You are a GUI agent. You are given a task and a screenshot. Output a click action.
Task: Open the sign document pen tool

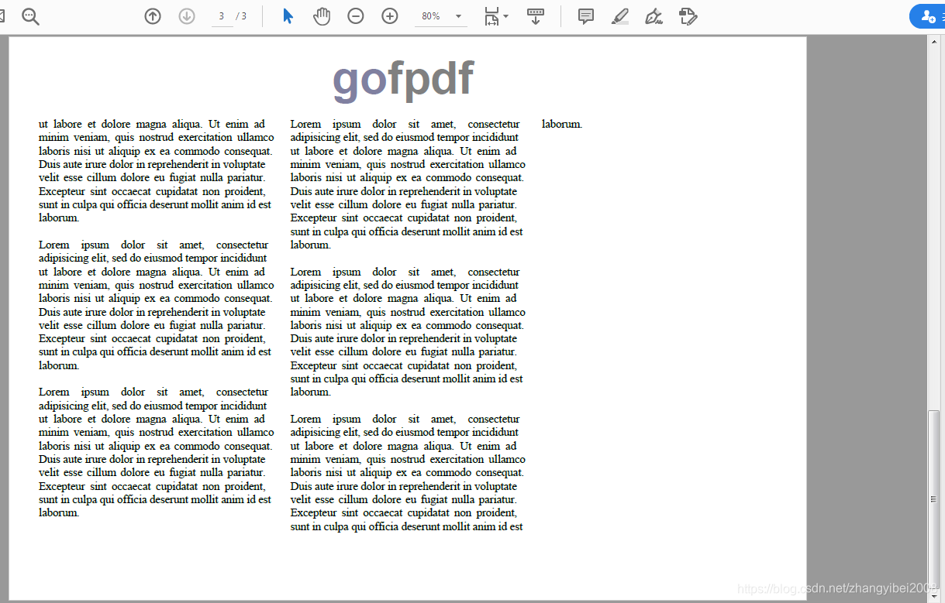pyautogui.click(x=654, y=16)
